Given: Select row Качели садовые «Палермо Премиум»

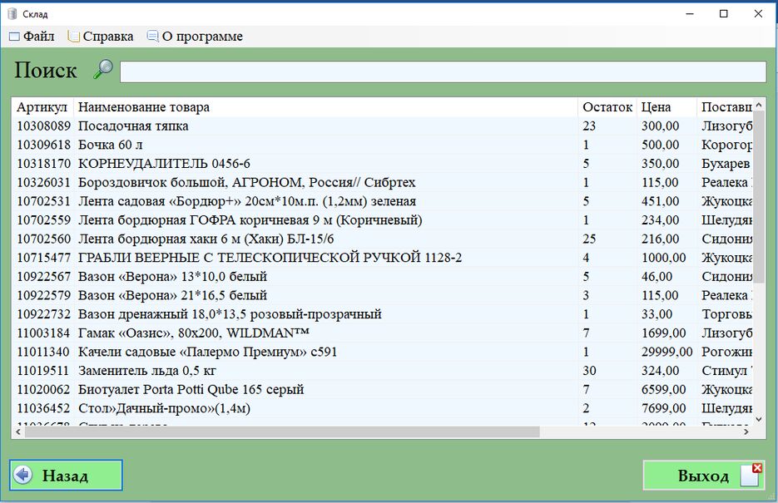Looking at the screenshot, I should click(382, 352).
